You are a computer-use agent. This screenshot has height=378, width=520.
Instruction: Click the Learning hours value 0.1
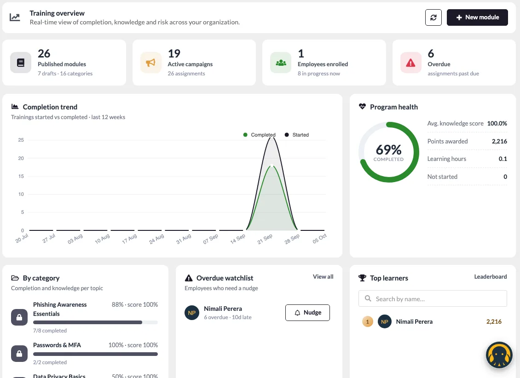coord(503,159)
